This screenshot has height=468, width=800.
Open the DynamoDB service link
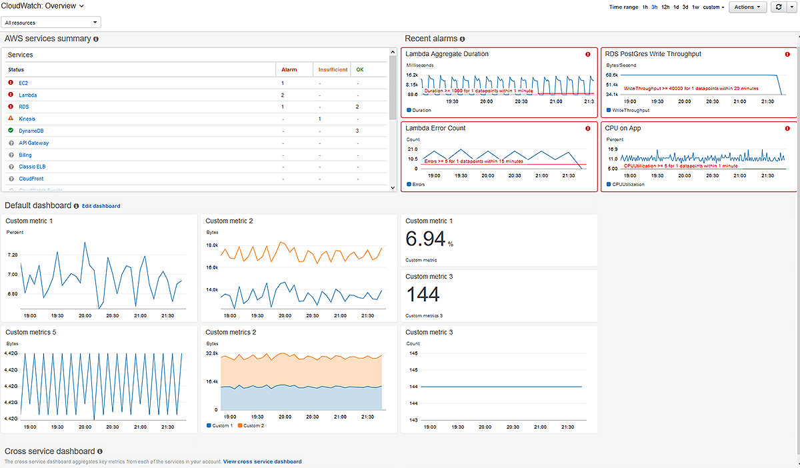point(31,131)
